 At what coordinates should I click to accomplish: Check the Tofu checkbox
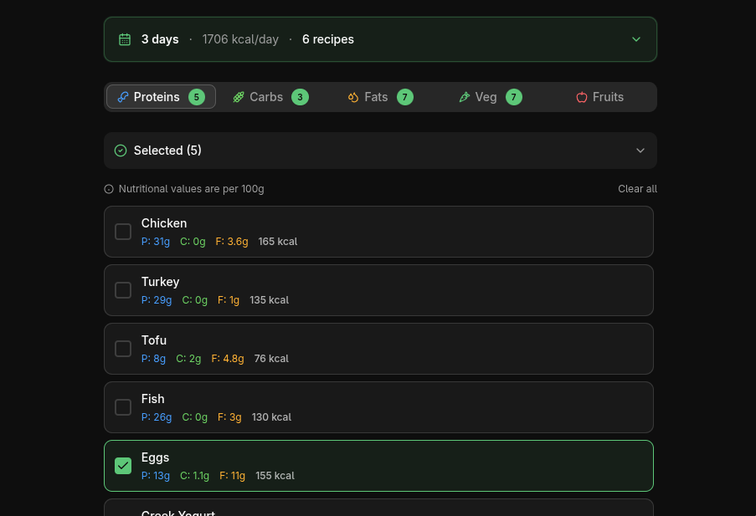(123, 349)
